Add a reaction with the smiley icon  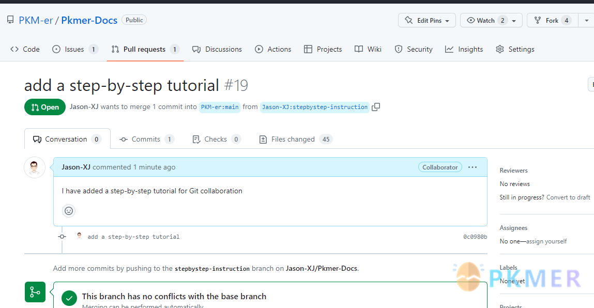(69, 211)
